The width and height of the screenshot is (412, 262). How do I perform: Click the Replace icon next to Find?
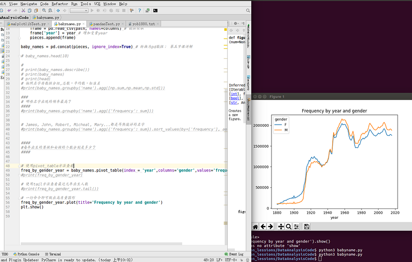coord(50,10)
